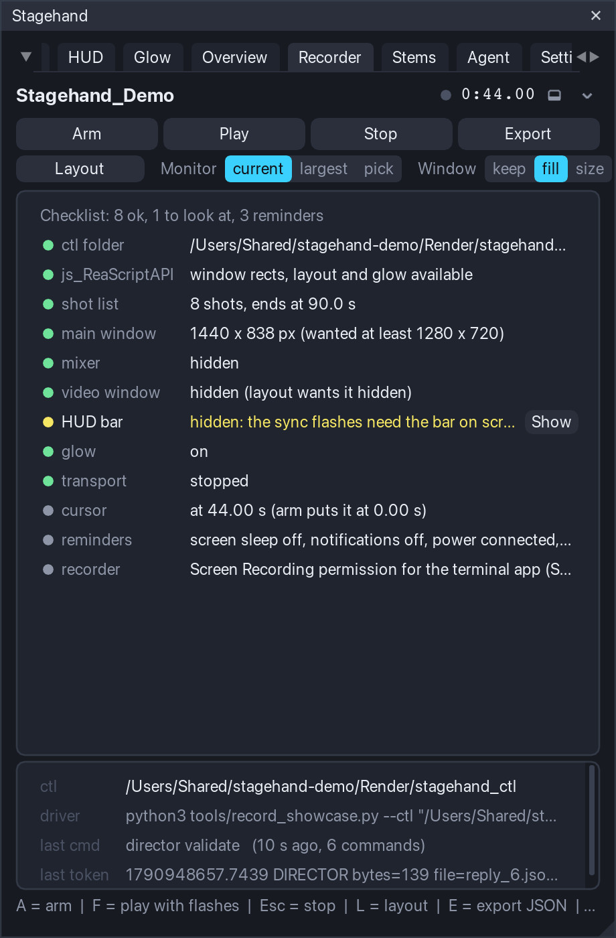Click the main window status dot
The image size is (616, 938).
tap(48, 334)
